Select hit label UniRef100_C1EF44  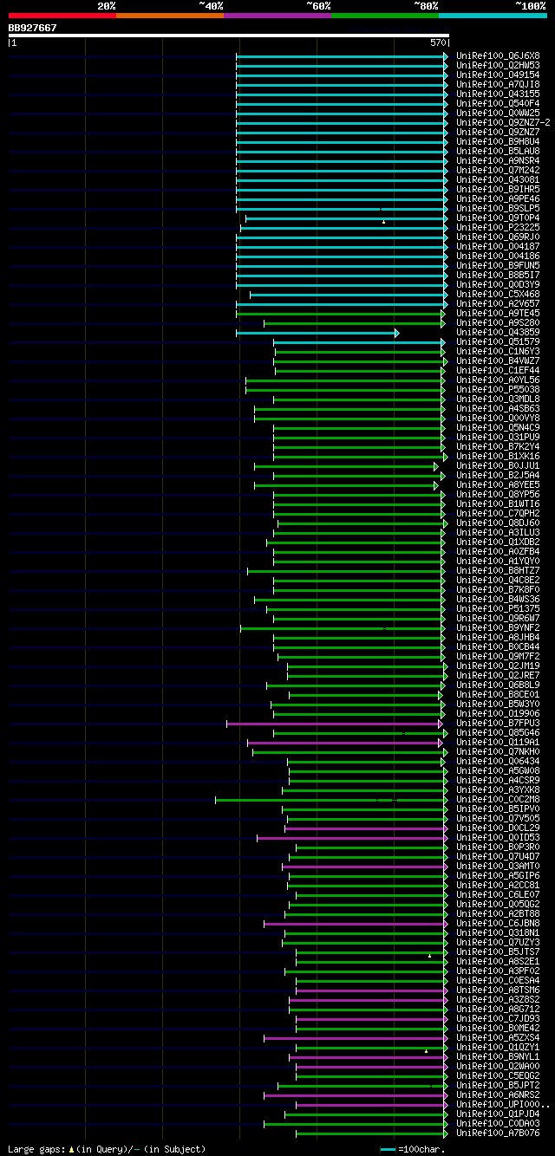(498, 370)
